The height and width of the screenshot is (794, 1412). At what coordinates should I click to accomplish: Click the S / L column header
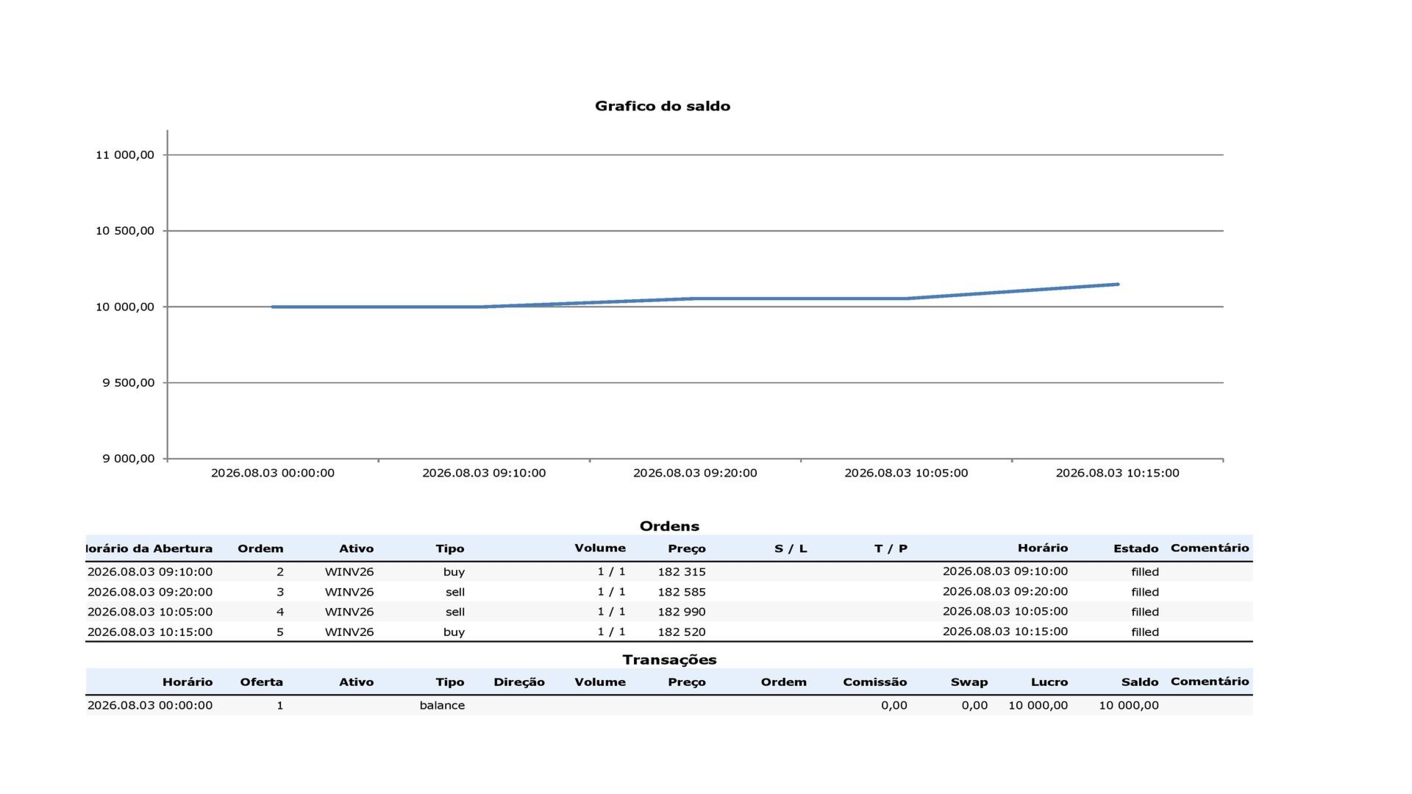[791, 548]
